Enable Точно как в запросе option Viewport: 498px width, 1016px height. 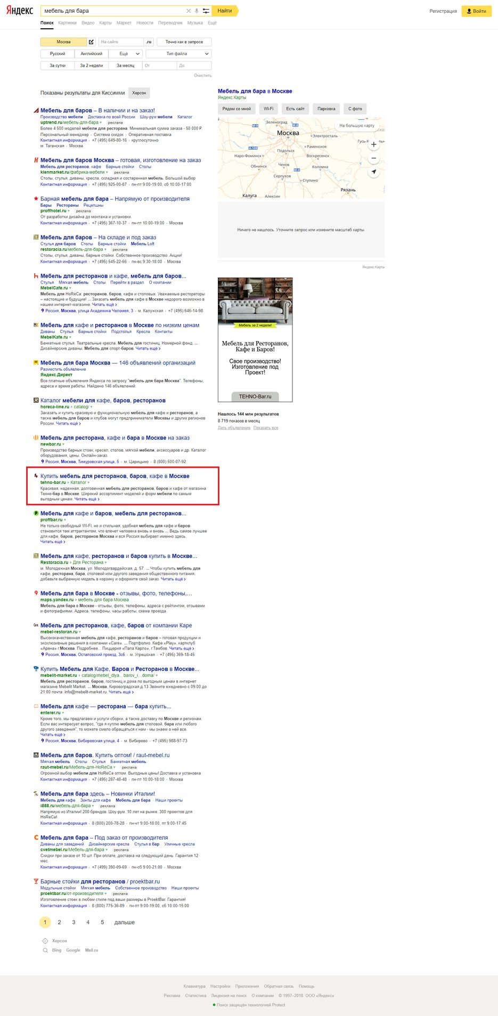click(184, 42)
